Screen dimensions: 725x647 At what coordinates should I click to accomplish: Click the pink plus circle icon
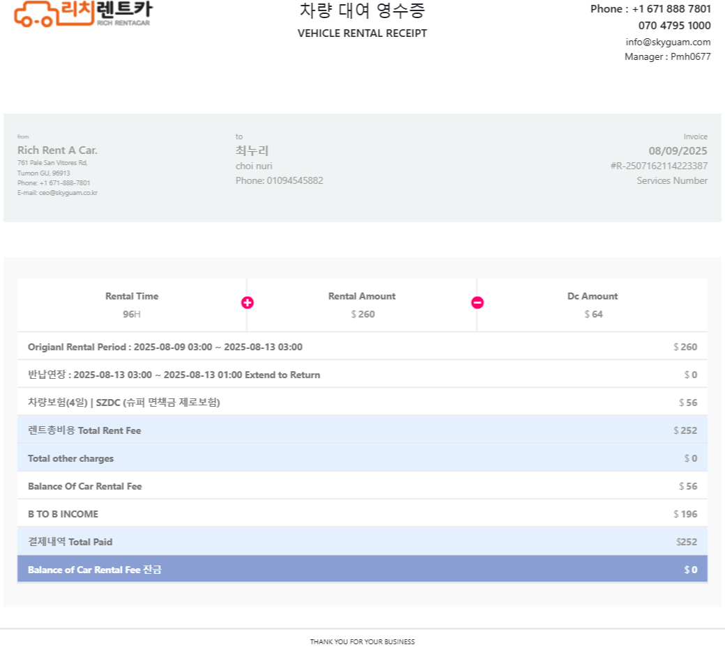pos(247,302)
